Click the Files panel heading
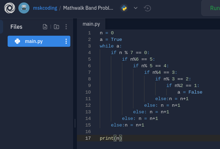This screenshot has height=149, width=220. coord(16,27)
